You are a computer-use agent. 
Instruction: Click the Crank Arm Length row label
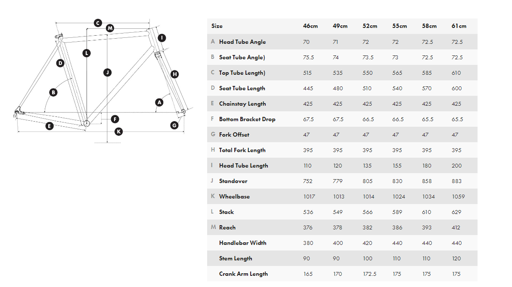point(243,274)
